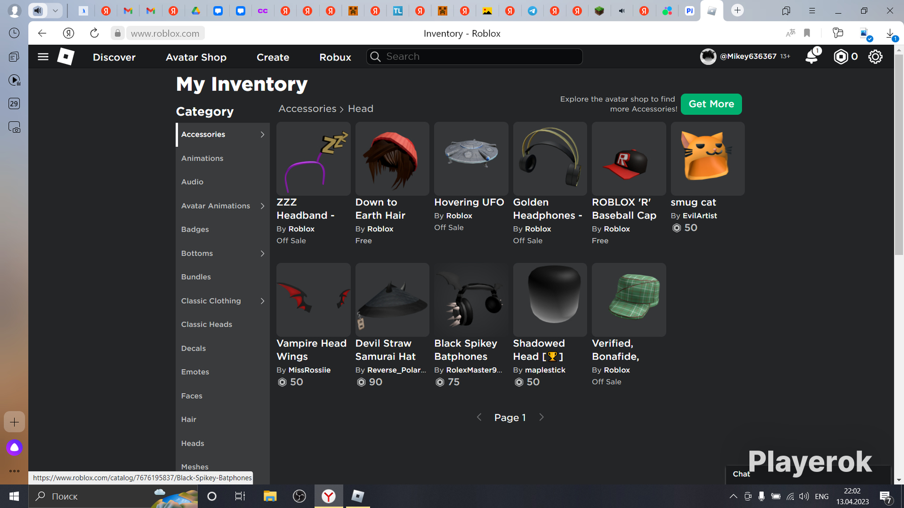The height and width of the screenshot is (508, 904).
Task: Open the Robux balance icon
Action: pos(841,56)
